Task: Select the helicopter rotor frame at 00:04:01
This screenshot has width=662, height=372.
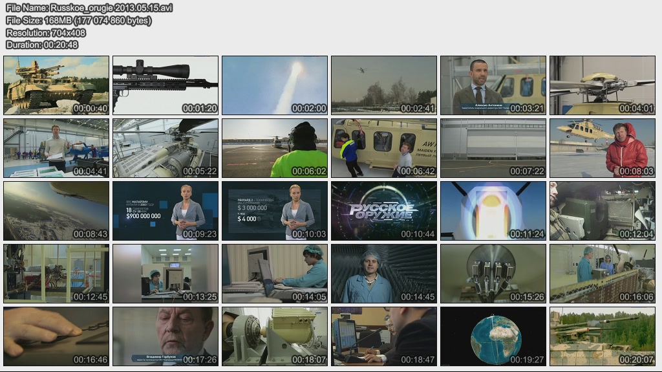Action: pyautogui.click(x=603, y=85)
